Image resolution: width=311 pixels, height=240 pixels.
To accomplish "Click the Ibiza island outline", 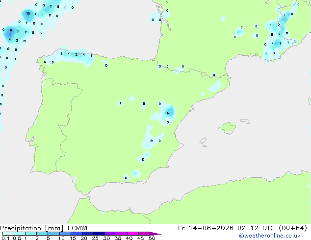I will [203, 141].
